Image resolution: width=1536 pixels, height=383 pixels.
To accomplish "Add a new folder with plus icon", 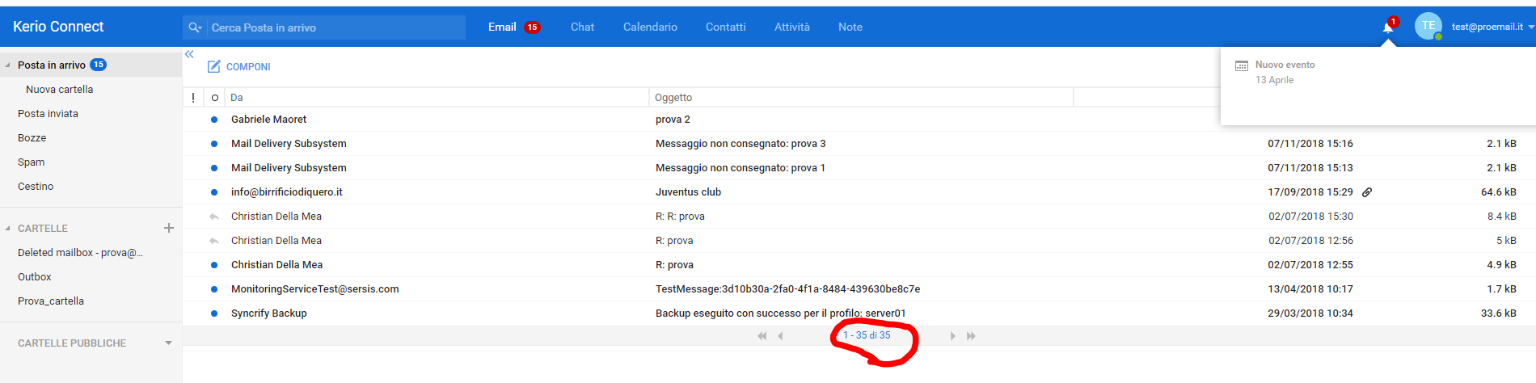I will [x=169, y=228].
